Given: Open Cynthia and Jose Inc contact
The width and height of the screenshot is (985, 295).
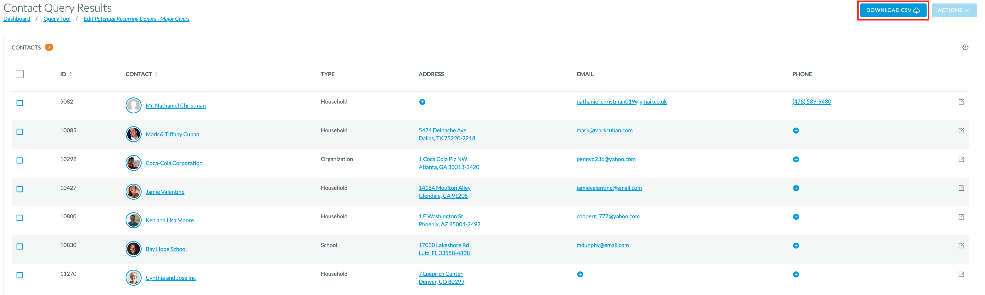Looking at the screenshot, I should coord(171,278).
